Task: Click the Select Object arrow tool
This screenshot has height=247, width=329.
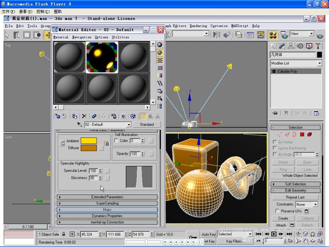Action: point(7,35)
